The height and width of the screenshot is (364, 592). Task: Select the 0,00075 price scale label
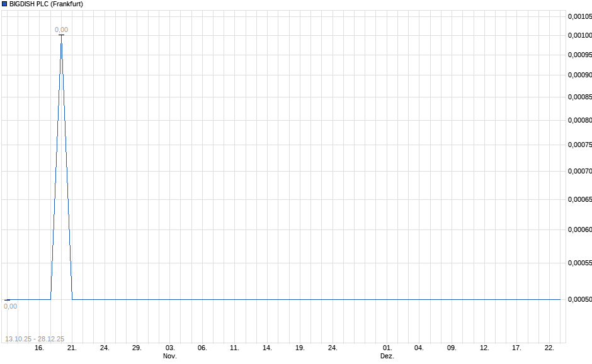[x=579, y=145]
